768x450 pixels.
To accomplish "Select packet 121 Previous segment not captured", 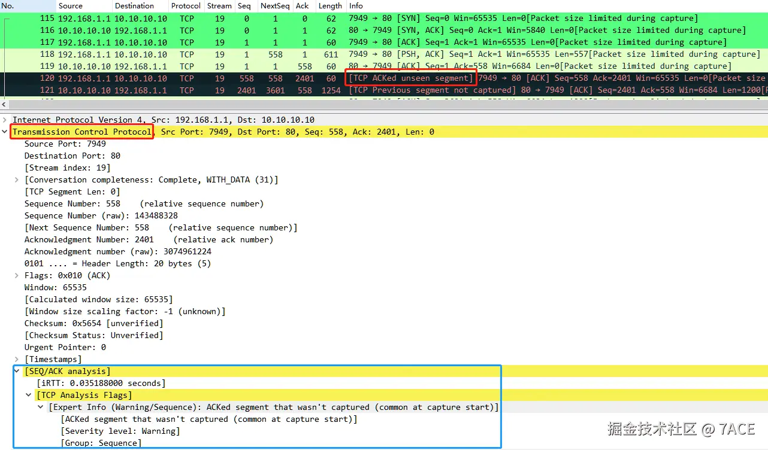I will (384, 90).
